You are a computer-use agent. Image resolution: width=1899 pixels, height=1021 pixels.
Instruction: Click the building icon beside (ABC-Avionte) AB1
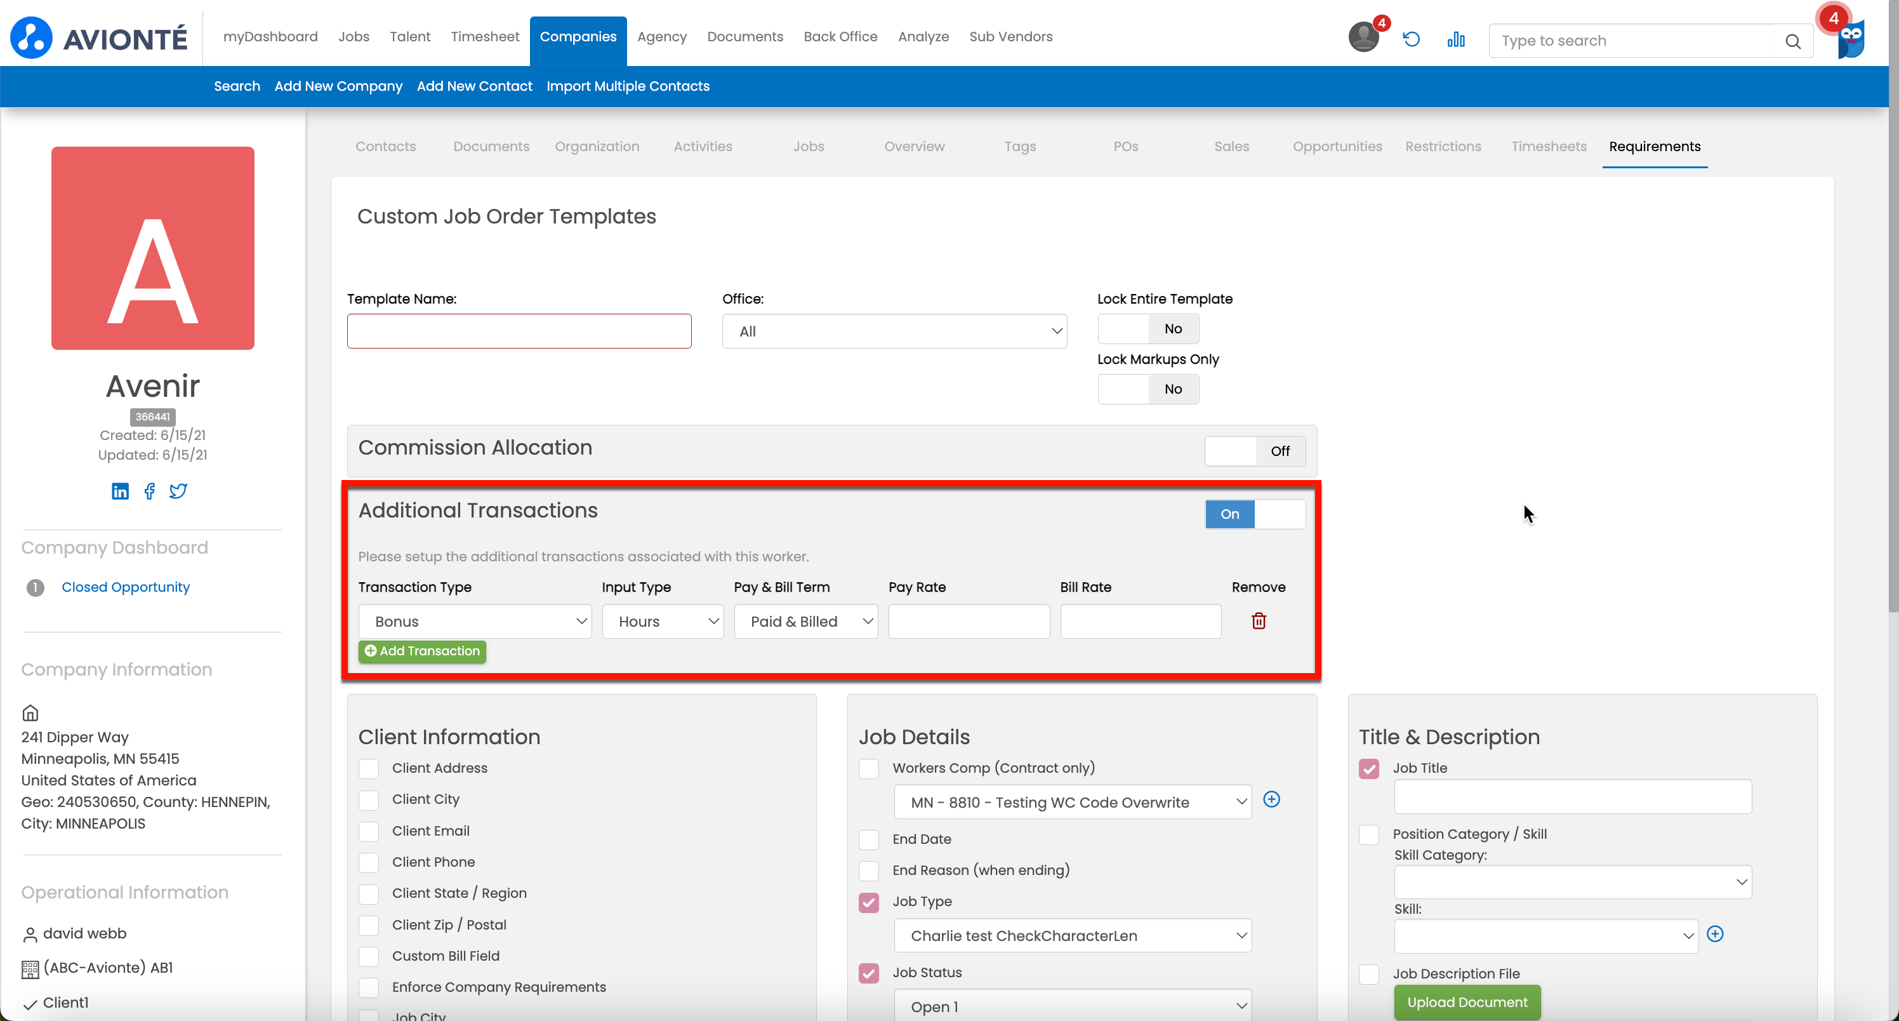(30, 969)
